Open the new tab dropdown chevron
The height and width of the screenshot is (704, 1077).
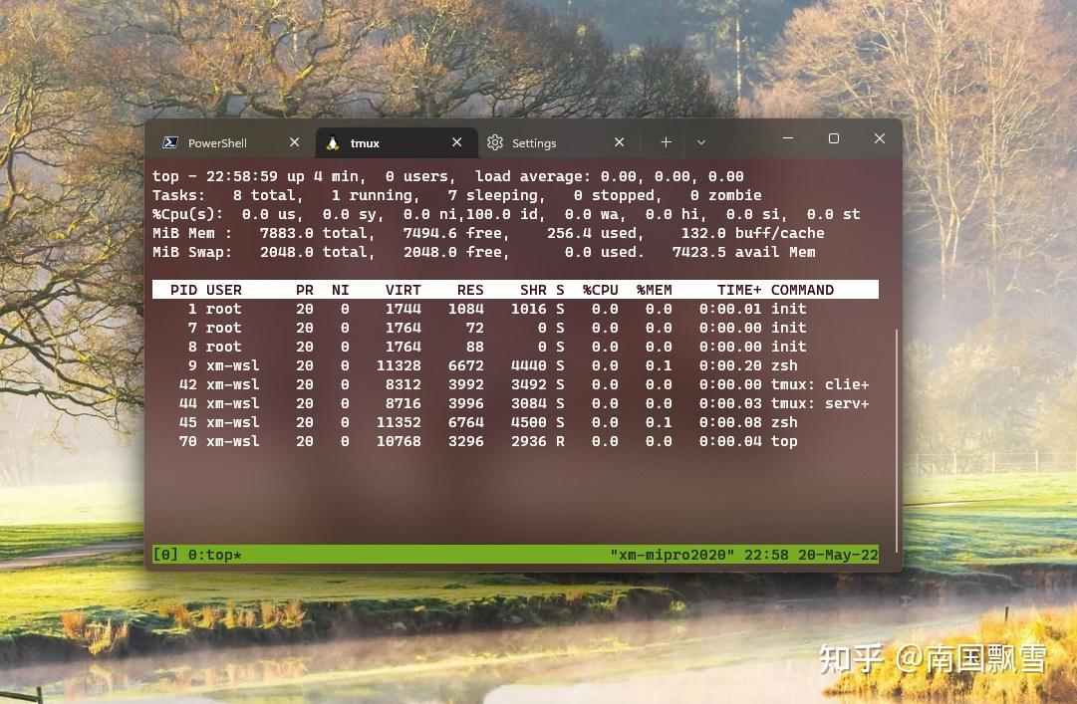[700, 142]
